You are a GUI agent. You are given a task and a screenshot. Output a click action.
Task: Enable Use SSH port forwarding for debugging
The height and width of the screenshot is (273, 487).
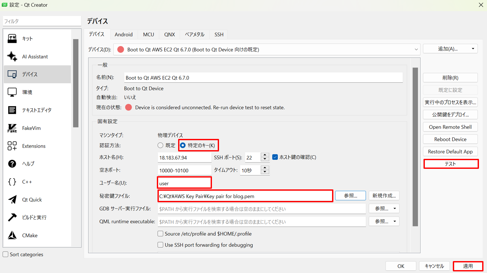[x=160, y=245]
